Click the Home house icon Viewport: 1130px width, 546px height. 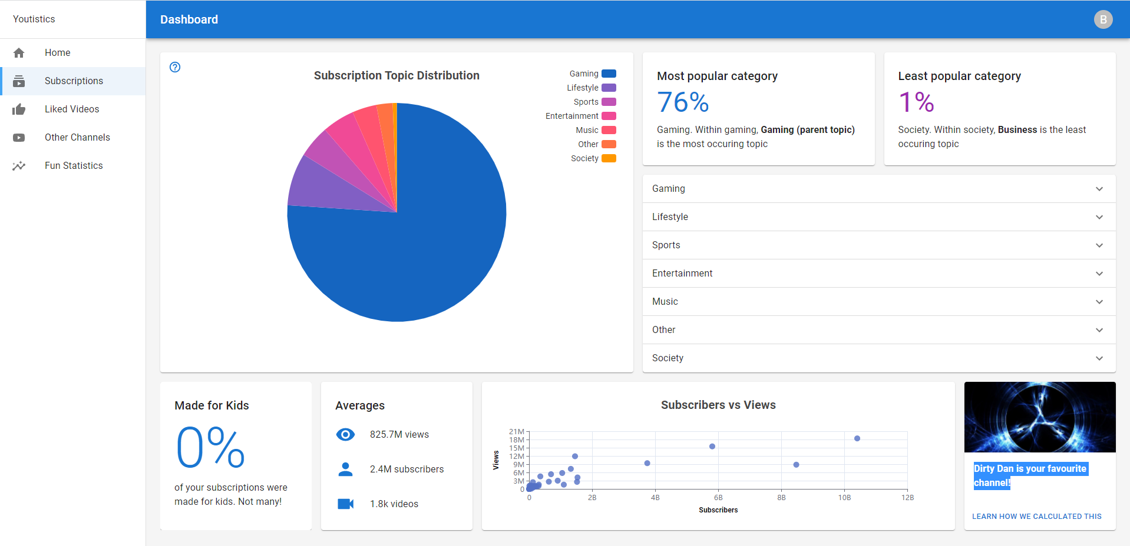19,53
